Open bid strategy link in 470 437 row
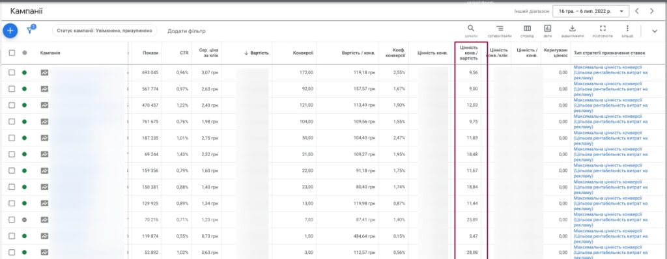Image resolution: width=667 pixels, height=259 pixels. coord(611,105)
